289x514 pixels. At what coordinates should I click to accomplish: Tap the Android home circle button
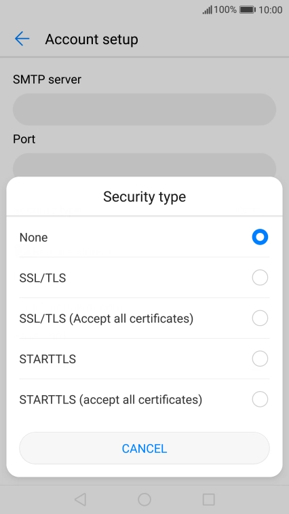tap(144, 500)
